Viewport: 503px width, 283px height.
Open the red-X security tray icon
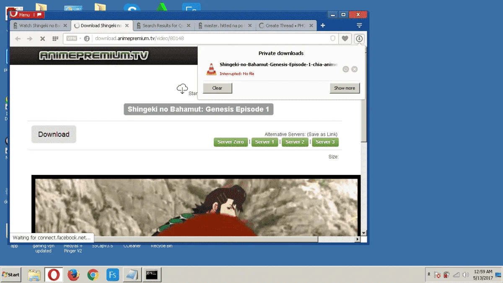tap(438, 275)
